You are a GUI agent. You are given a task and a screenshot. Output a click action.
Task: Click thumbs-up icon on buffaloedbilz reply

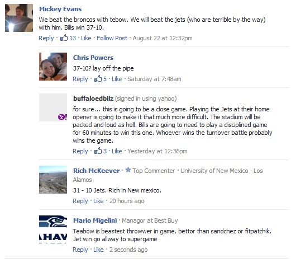tap(98, 151)
